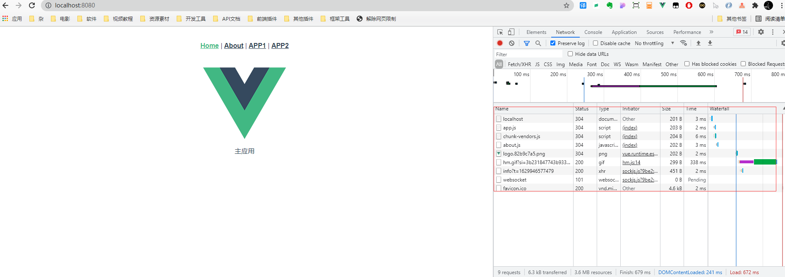Show more DevTools tabs chevron
785x277 pixels.
point(711,32)
